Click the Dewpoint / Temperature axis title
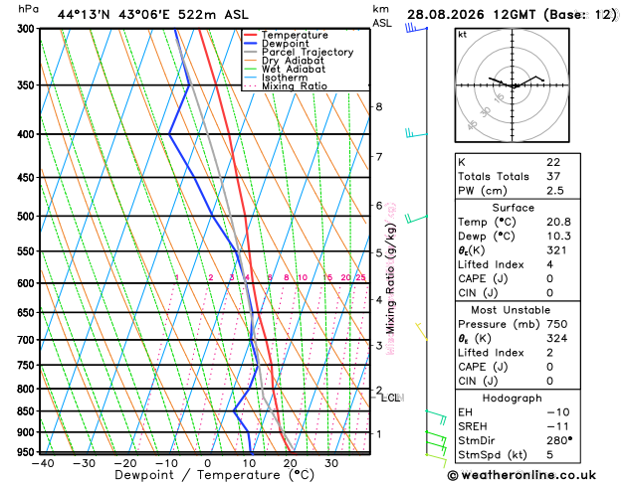The width and height of the screenshot is (626, 483). point(214,475)
